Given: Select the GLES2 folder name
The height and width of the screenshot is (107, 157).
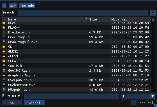Looking at the screenshot, I should [x=13, y=51].
